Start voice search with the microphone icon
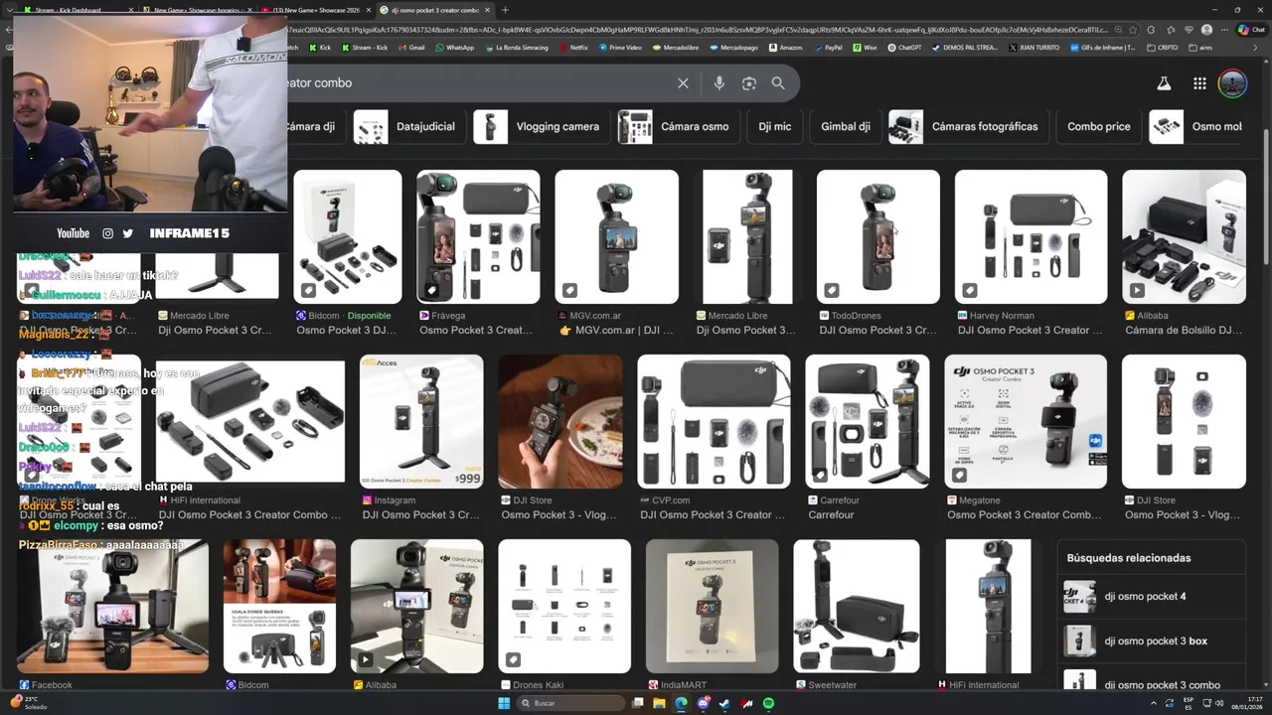Image resolution: width=1272 pixels, height=715 pixels. [719, 83]
